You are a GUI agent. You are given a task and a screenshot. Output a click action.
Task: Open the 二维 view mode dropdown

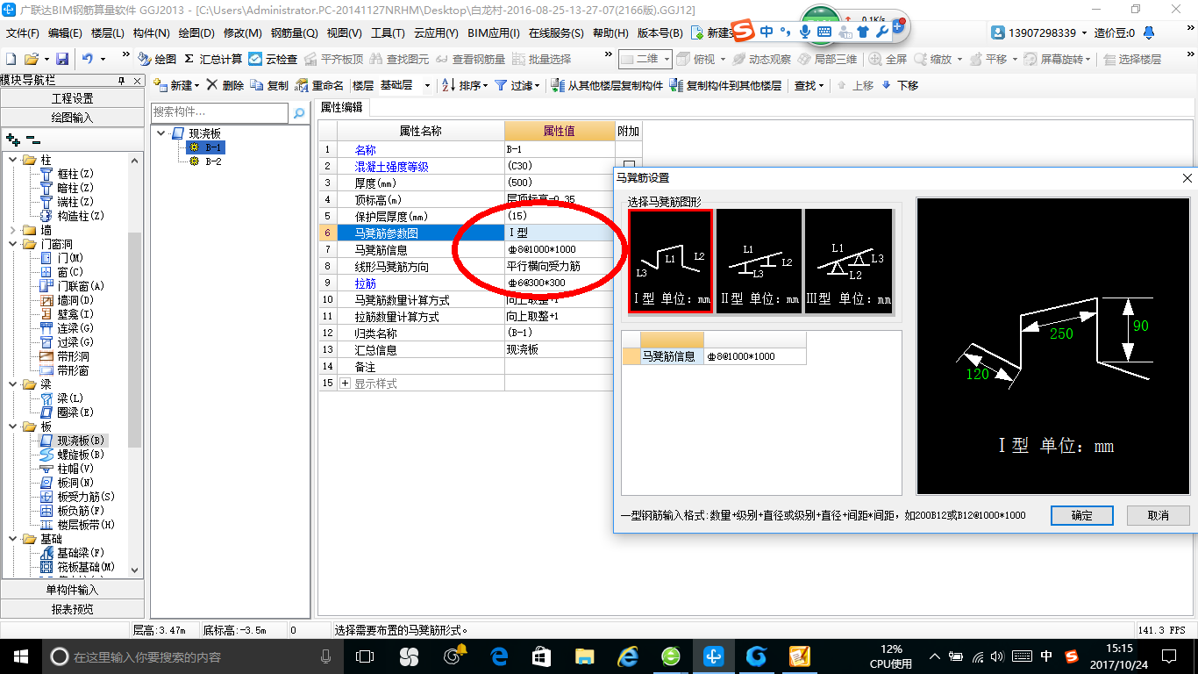667,59
